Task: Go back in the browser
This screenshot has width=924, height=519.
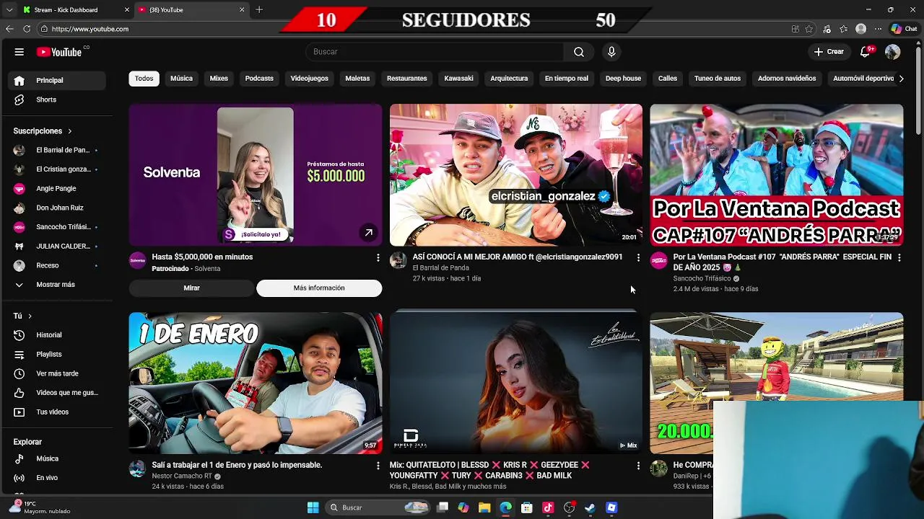Action: pyautogui.click(x=9, y=29)
